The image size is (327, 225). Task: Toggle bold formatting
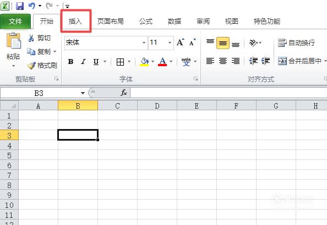tap(70, 62)
